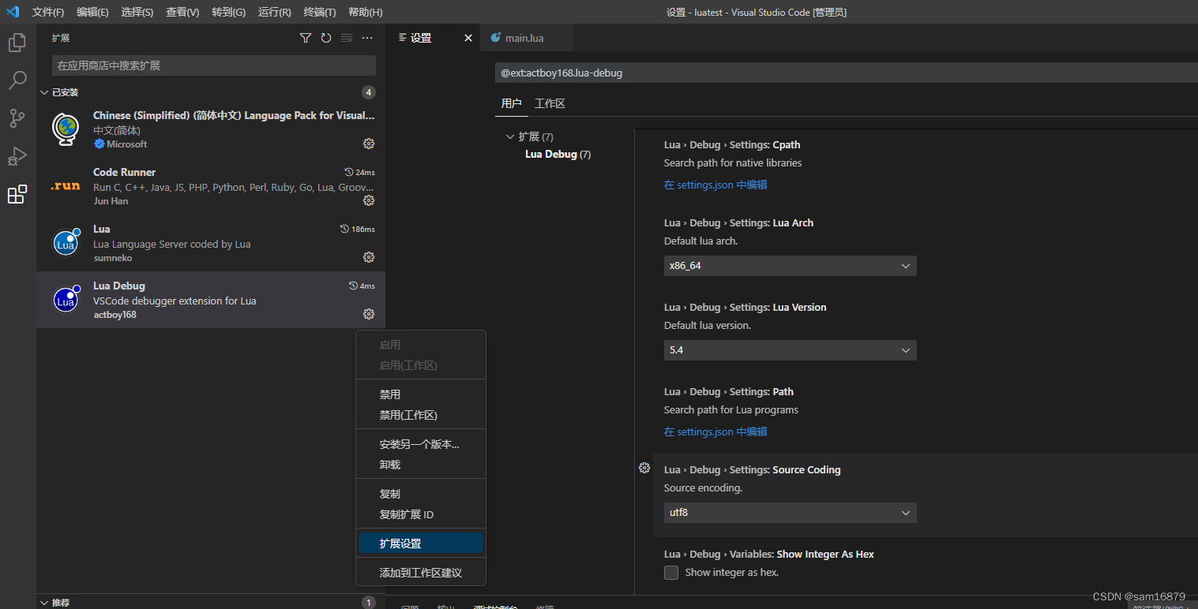Click the manage gear for Lua by sumneko

click(368, 257)
